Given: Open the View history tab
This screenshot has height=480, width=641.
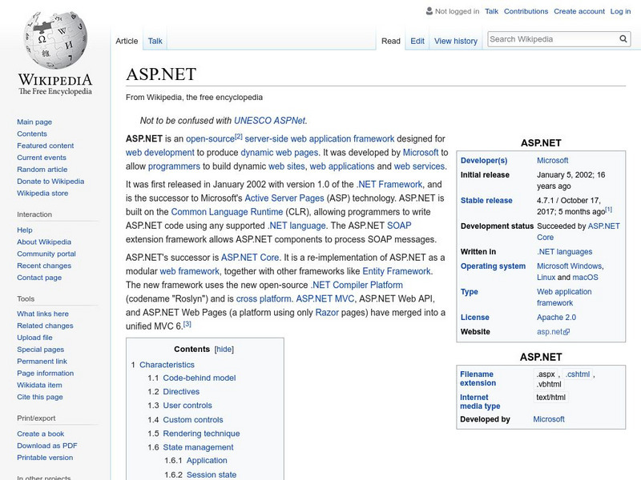Looking at the screenshot, I should [455, 41].
